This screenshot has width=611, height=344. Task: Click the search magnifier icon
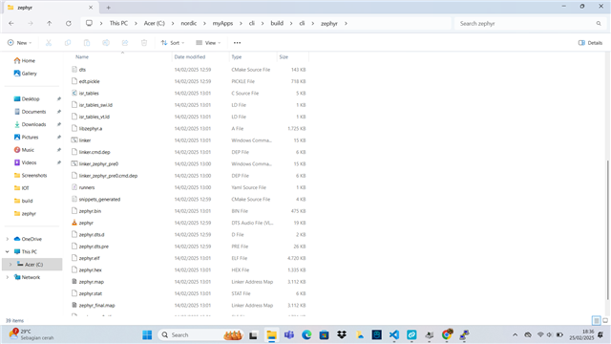click(x=599, y=23)
